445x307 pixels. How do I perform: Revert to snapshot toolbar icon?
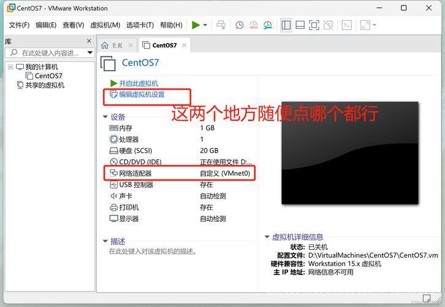253,25
